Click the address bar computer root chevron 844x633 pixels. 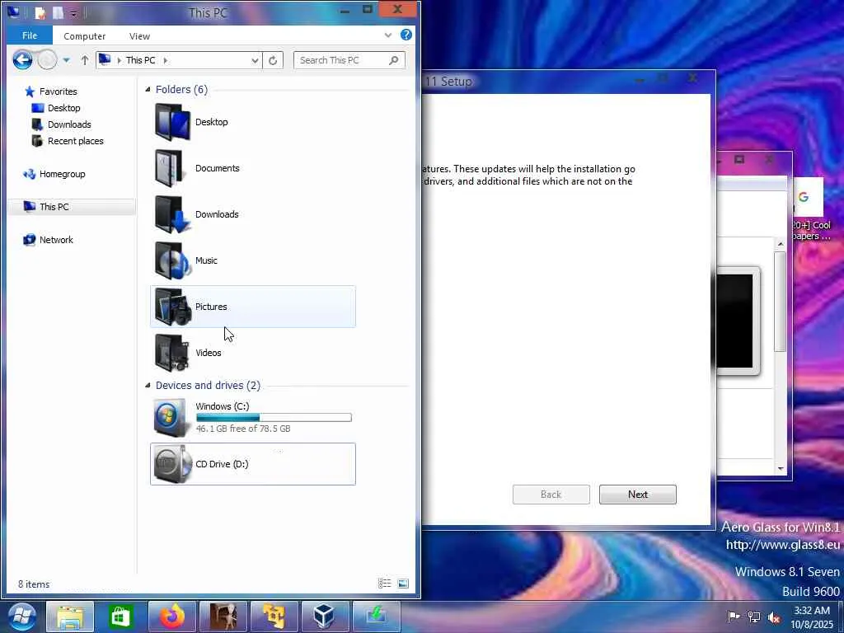tap(119, 61)
